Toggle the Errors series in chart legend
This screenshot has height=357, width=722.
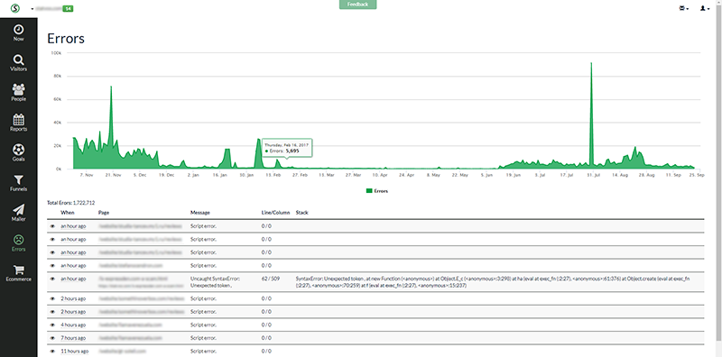(x=377, y=191)
